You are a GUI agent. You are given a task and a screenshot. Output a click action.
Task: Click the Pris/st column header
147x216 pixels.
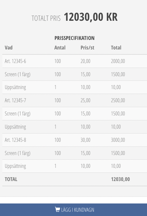[87, 48]
